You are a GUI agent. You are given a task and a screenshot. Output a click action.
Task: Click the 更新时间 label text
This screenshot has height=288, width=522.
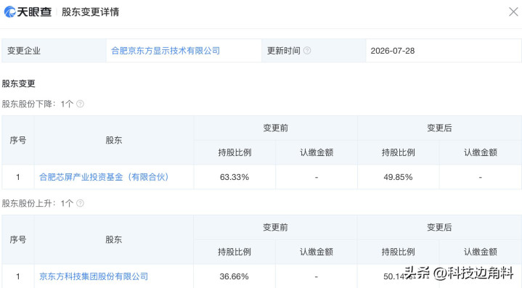(x=284, y=51)
